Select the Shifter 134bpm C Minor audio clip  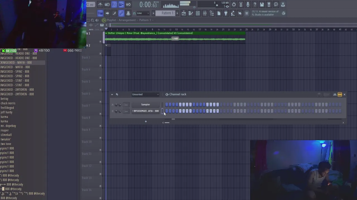[x=175, y=37]
